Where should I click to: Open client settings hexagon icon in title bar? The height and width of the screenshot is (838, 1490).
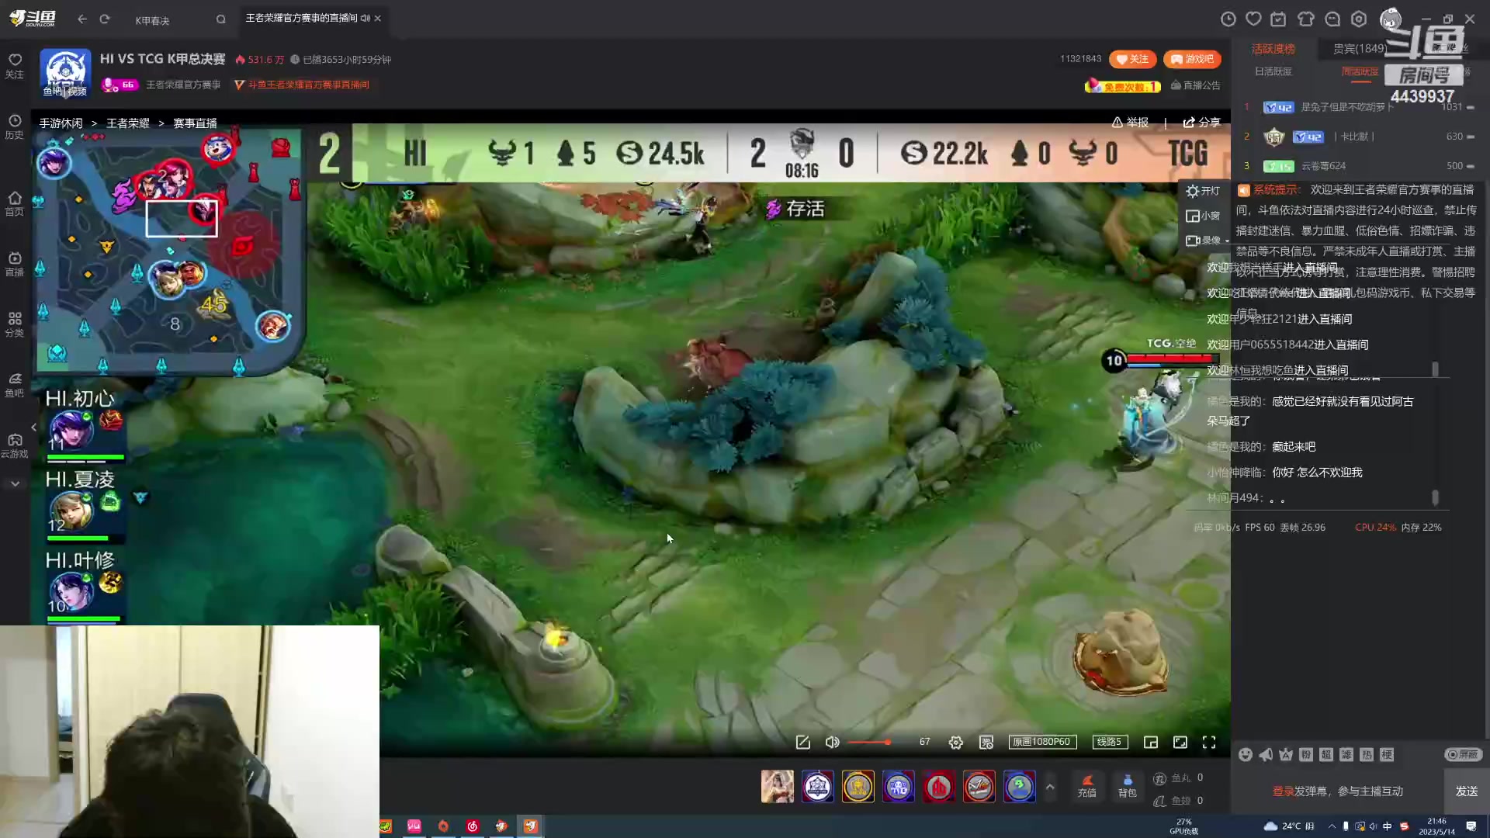pos(1359,19)
